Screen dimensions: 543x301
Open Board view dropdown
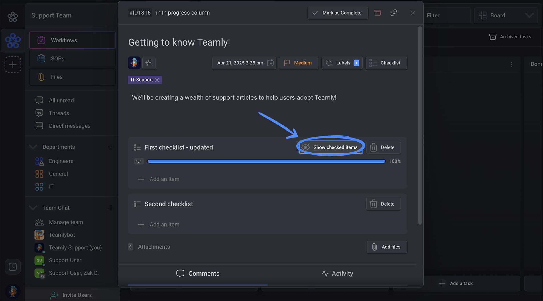coord(506,15)
